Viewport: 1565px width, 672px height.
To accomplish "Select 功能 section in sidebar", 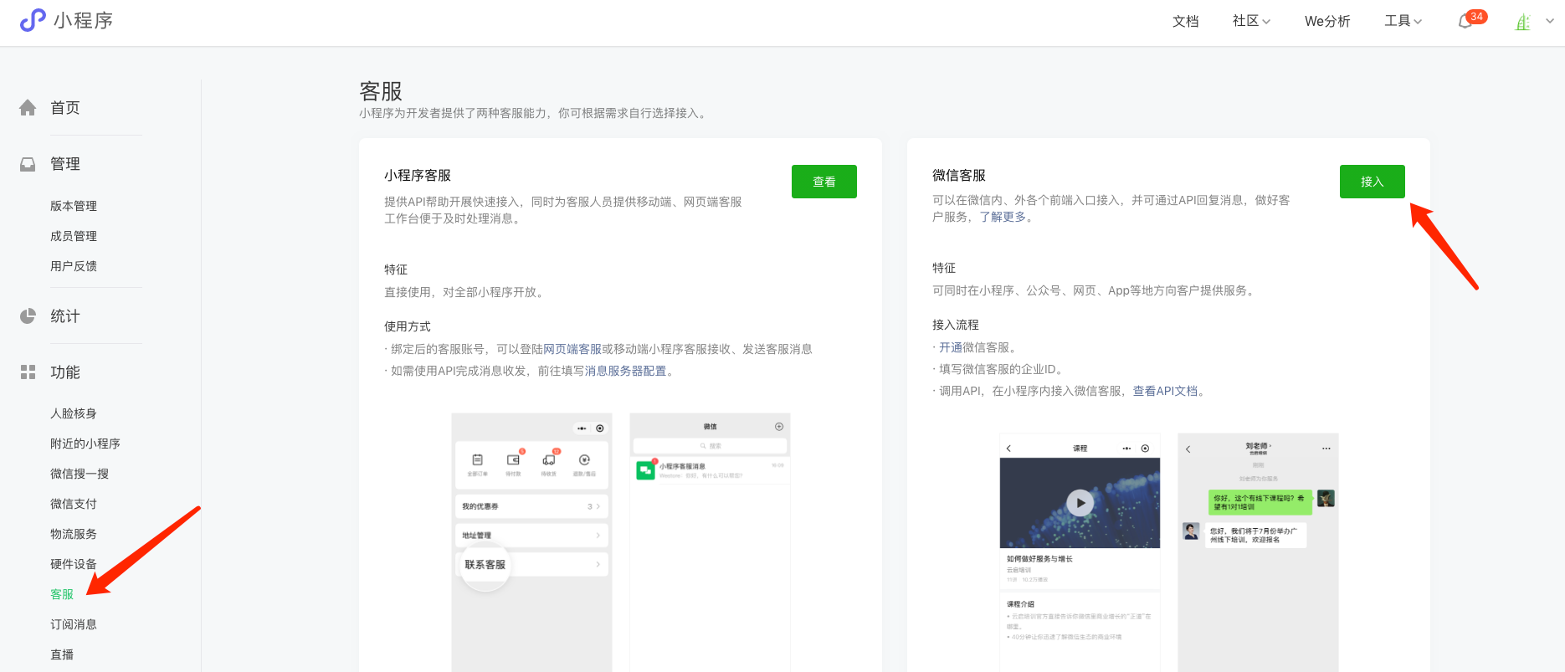I will point(65,372).
